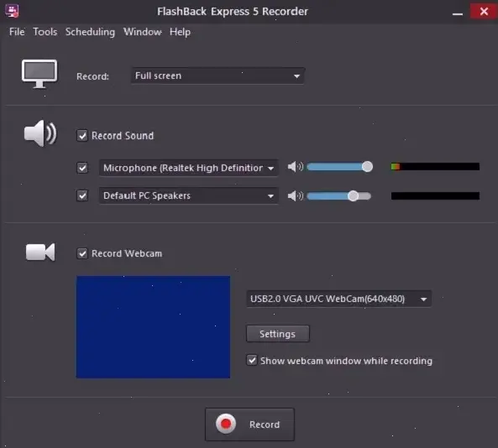Mute the microphone via its speaker icon

click(296, 167)
